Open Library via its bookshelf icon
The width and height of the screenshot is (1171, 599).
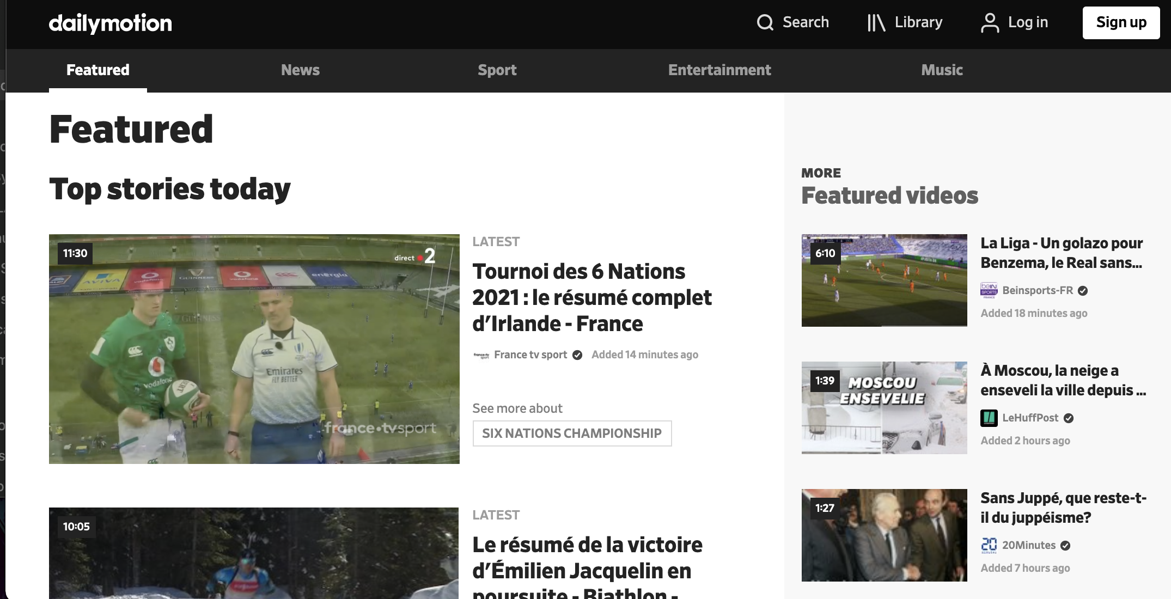pyautogui.click(x=876, y=22)
